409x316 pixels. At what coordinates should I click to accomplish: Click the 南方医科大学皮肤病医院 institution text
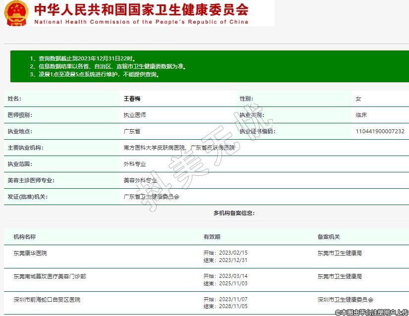[x=154, y=148]
